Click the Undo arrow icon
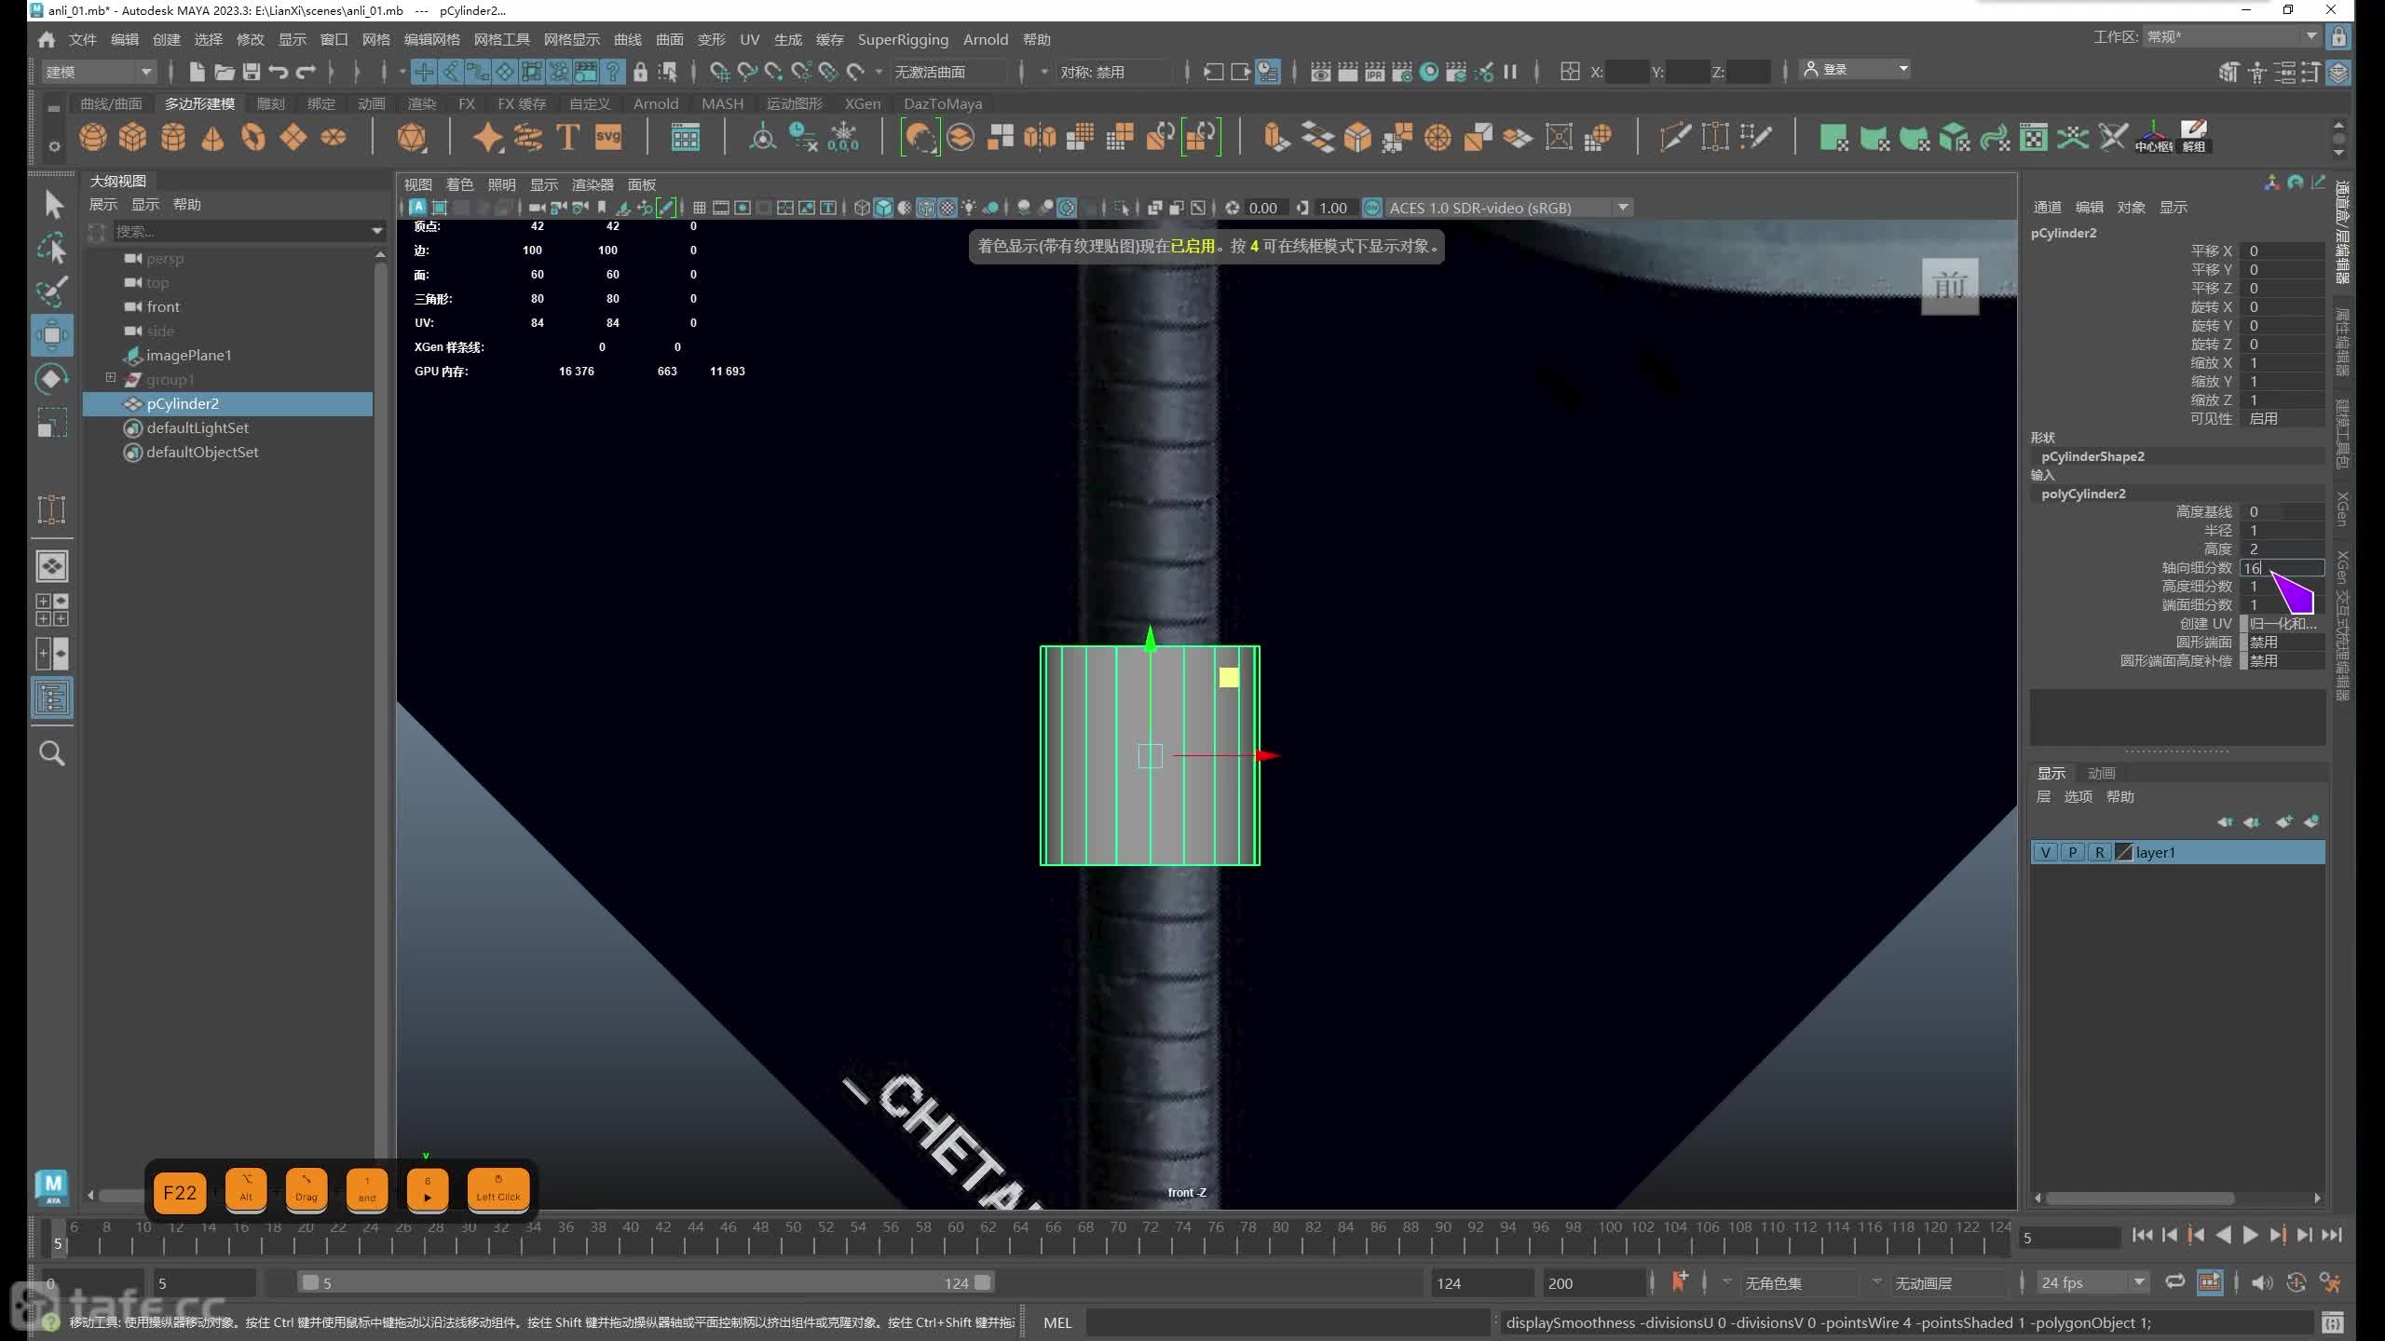The image size is (2385, 1341). [278, 72]
